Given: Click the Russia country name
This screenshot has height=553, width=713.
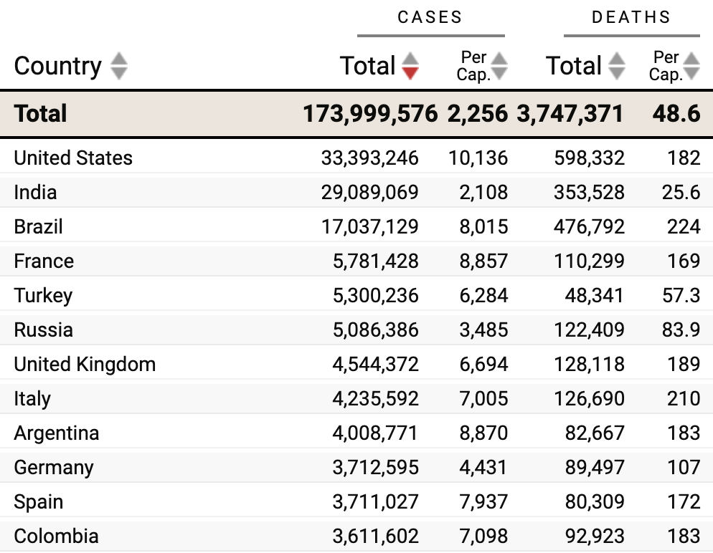Looking at the screenshot, I should point(43,330).
